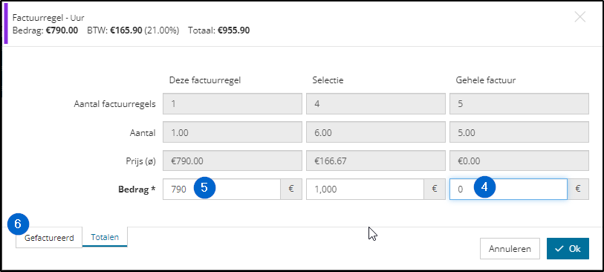The width and height of the screenshot is (604, 272).
Task: Click Prijs field showing €166.67
Action: point(376,161)
